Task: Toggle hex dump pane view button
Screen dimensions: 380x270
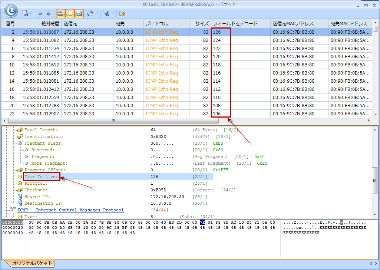Action: pos(79,13)
